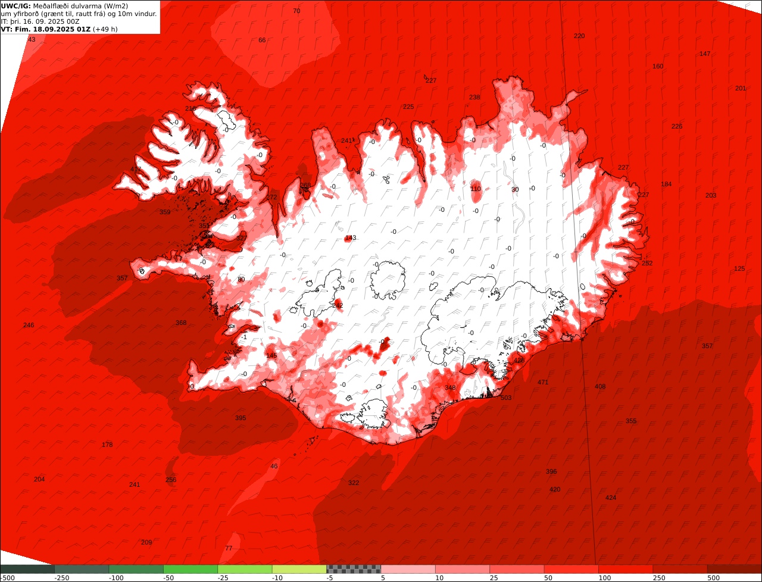Click the map value '396'

pos(551,471)
